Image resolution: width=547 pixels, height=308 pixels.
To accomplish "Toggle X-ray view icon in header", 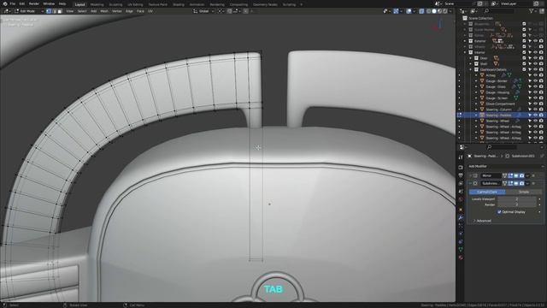I will [x=421, y=11].
